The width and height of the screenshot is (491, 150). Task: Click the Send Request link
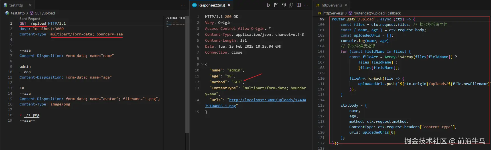(x=30, y=19)
